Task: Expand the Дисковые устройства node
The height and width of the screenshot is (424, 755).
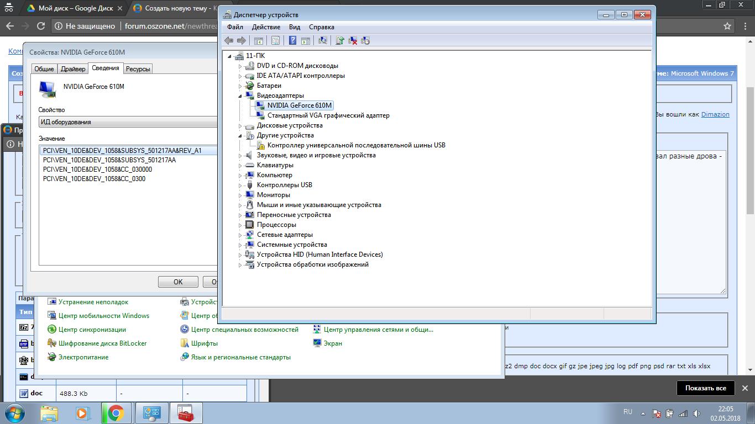Action: pyautogui.click(x=240, y=125)
